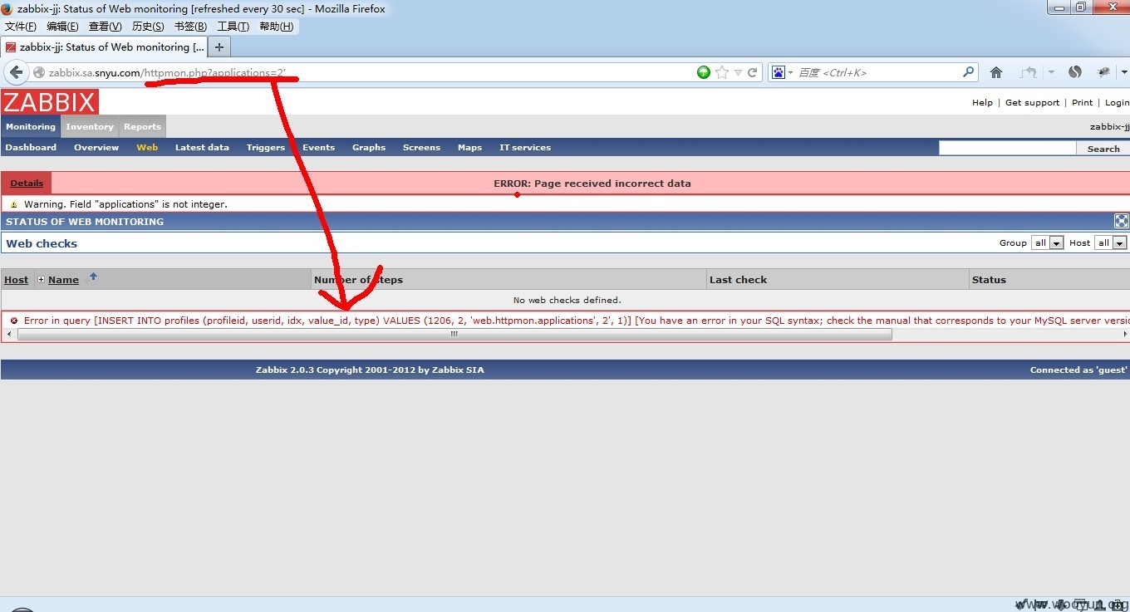Click the red error icon beside SQL query error
The height and width of the screenshot is (612, 1130).
tap(14, 321)
